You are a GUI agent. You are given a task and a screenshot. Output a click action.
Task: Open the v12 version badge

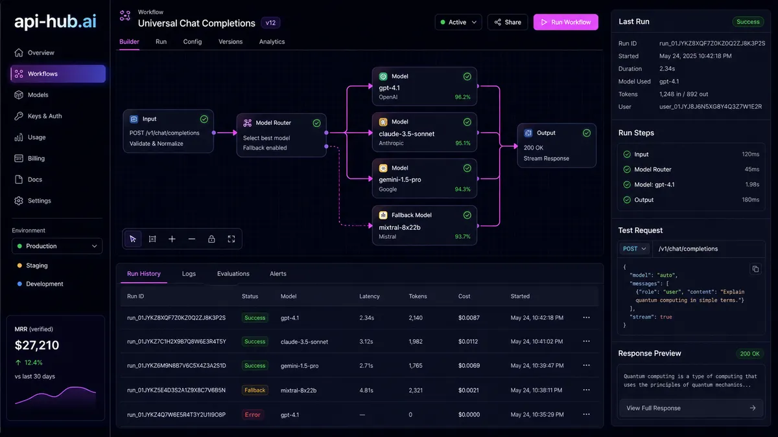coord(270,23)
